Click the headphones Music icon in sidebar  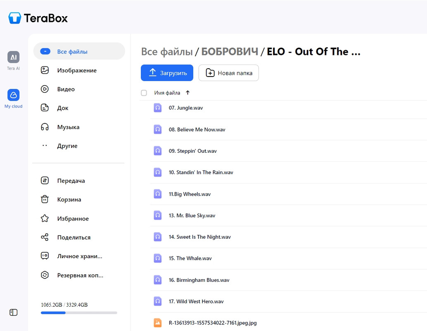point(45,127)
